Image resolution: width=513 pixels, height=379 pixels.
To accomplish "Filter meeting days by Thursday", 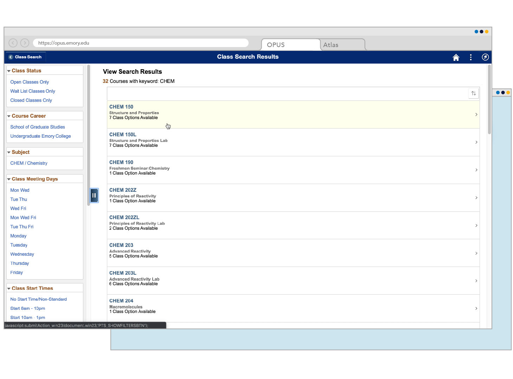I will [20, 263].
